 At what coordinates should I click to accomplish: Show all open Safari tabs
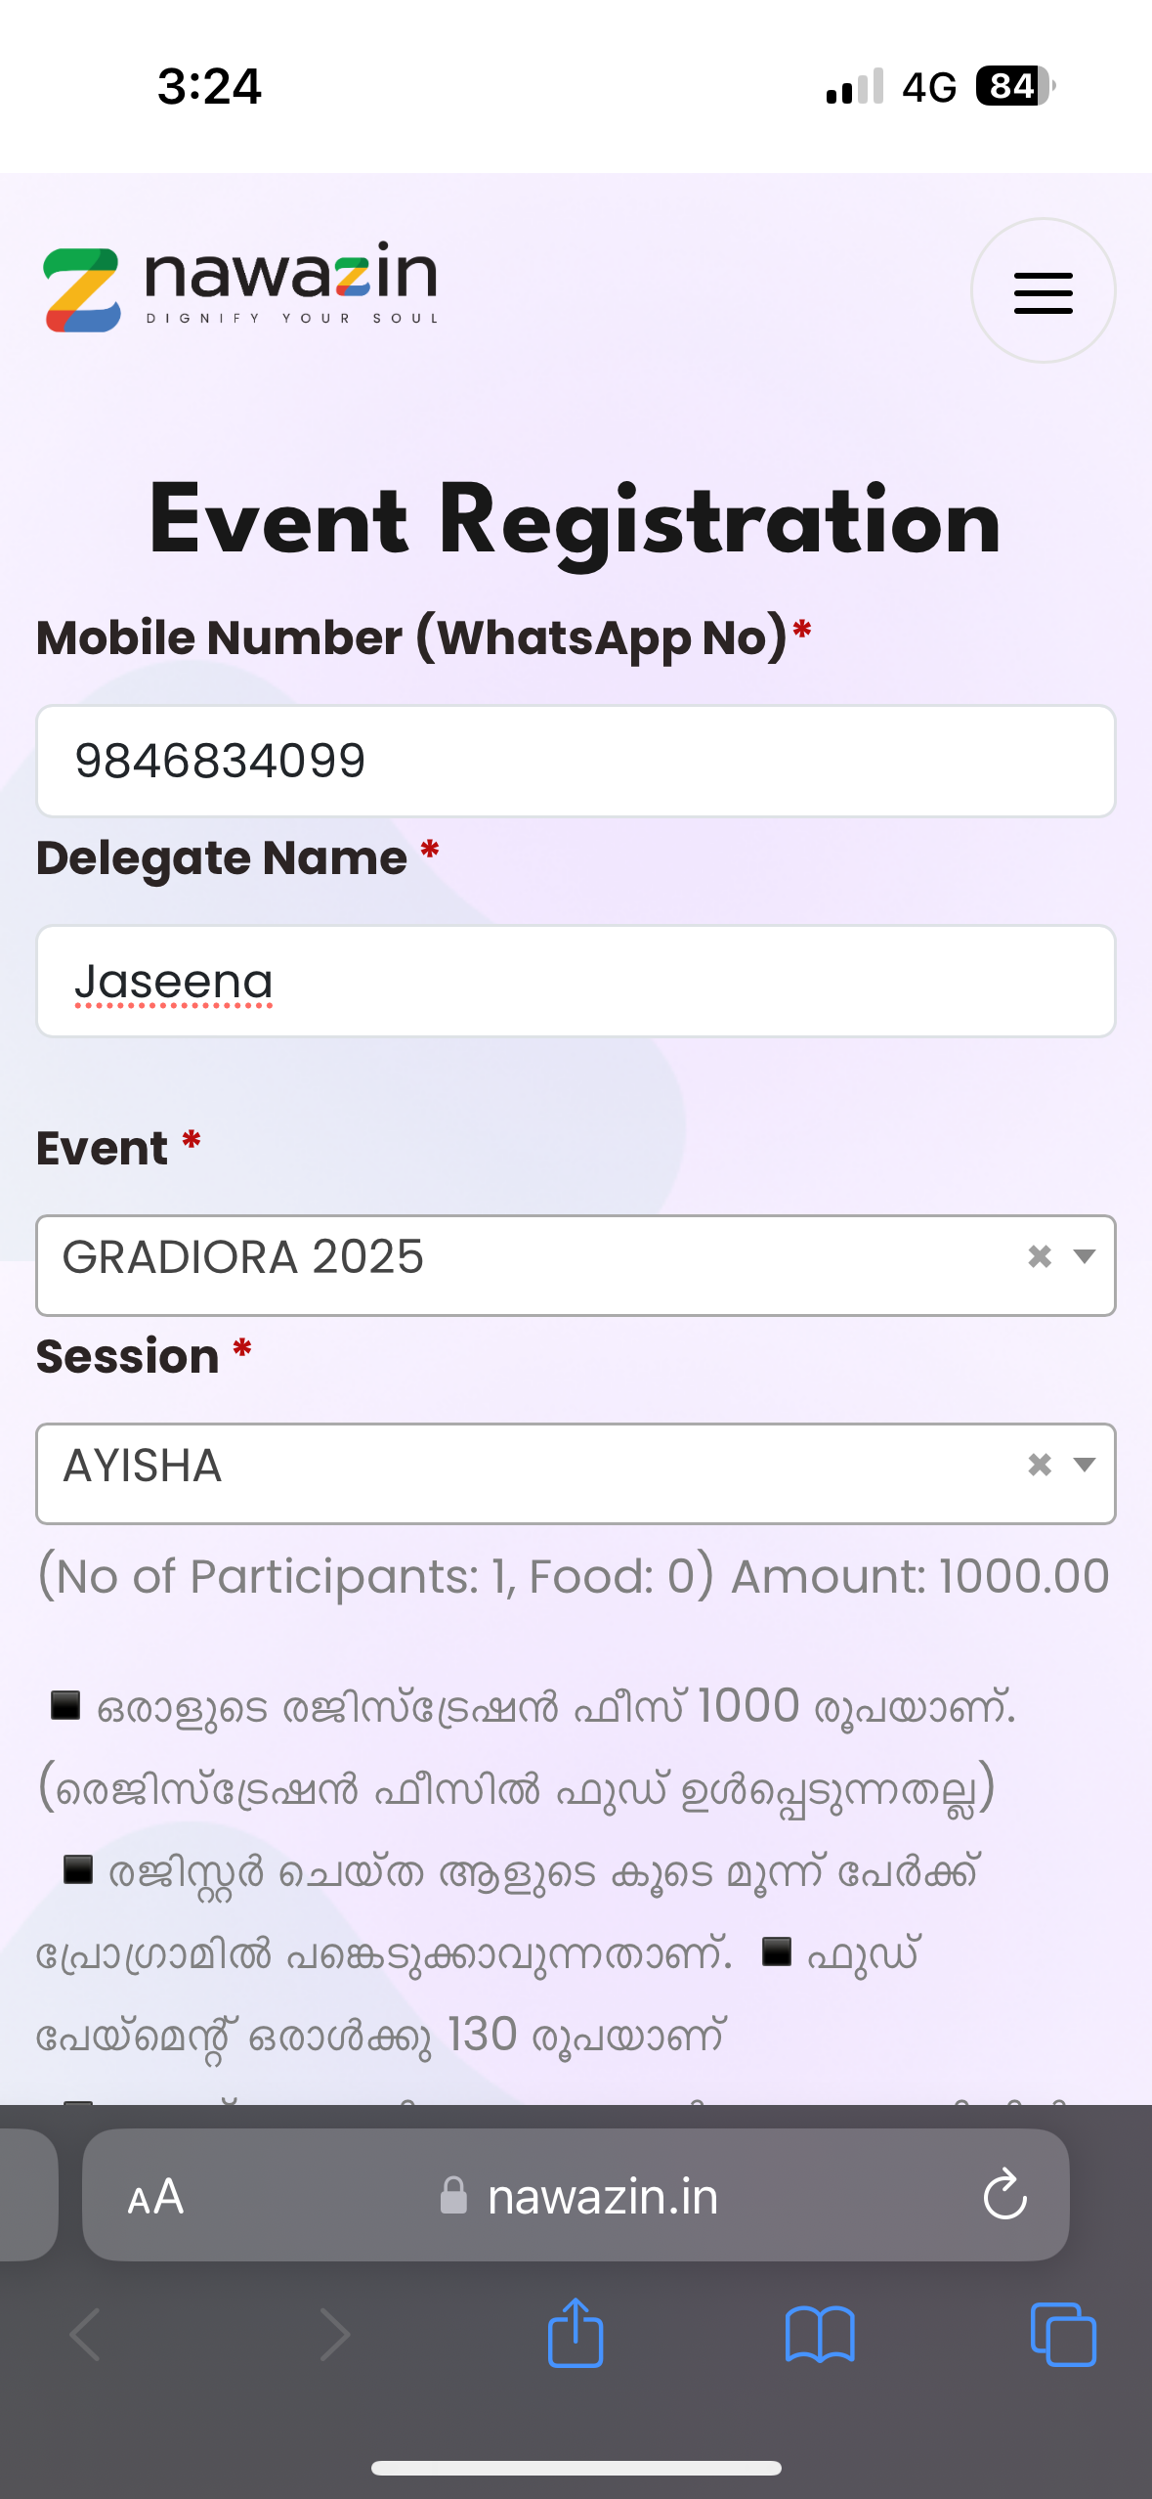coord(1063,2335)
